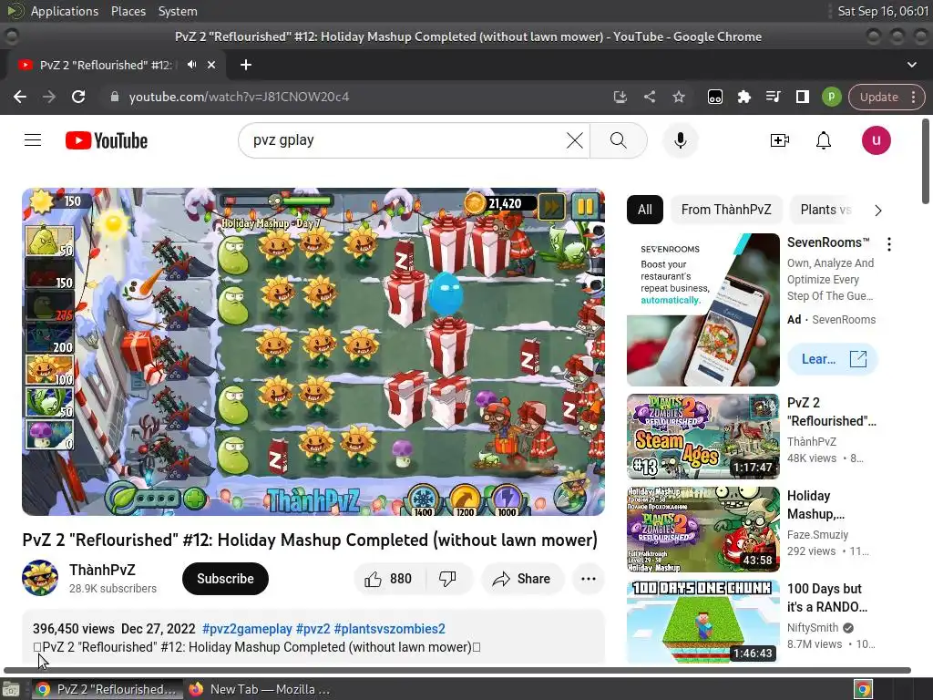Screen dimensions: 933x700
Task: Select the All filter chip
Action: (644, 210)
